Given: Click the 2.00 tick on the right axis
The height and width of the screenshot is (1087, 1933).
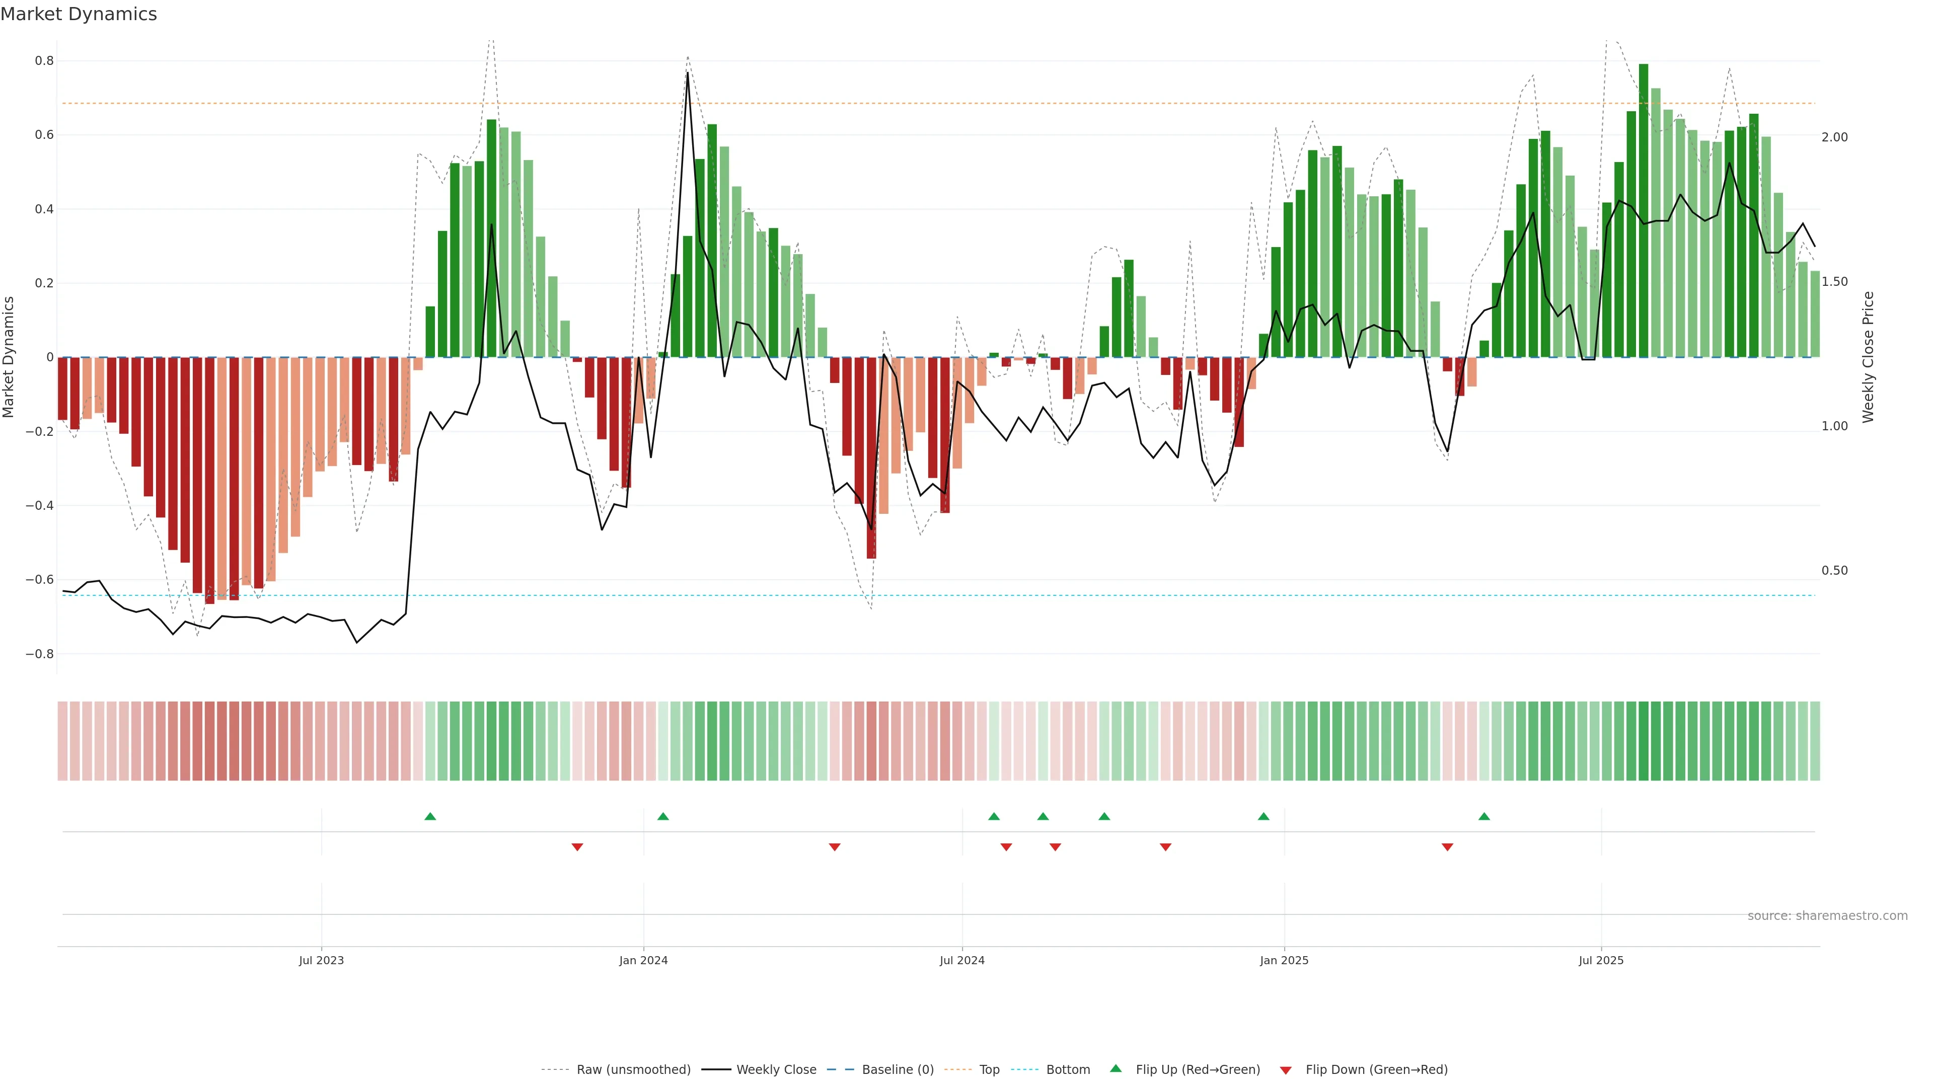Looking at the screenshot, I should [x=1834, y=137].
